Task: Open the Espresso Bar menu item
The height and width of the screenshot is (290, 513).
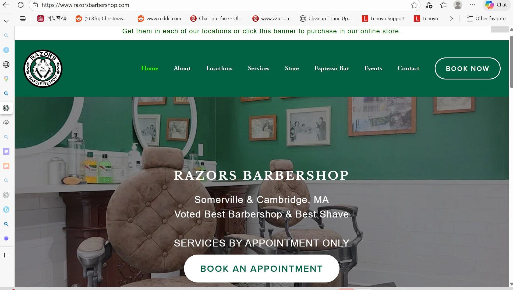Action: (x=331, y=68)
